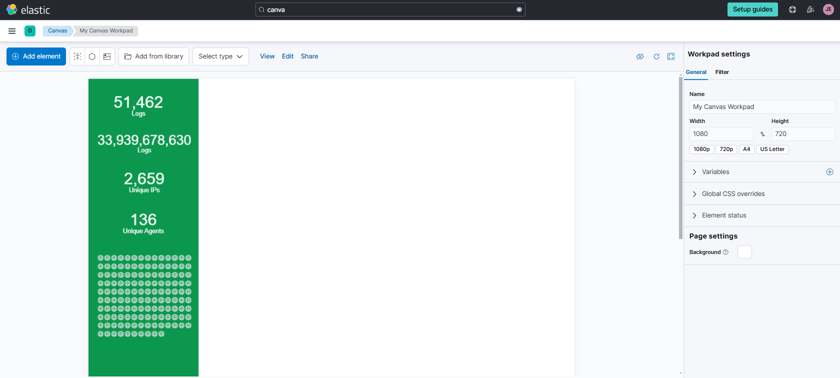Add an image element icon
Viewport: 840px width, 378px height.
pyautogui.click(x=107, y=56)
